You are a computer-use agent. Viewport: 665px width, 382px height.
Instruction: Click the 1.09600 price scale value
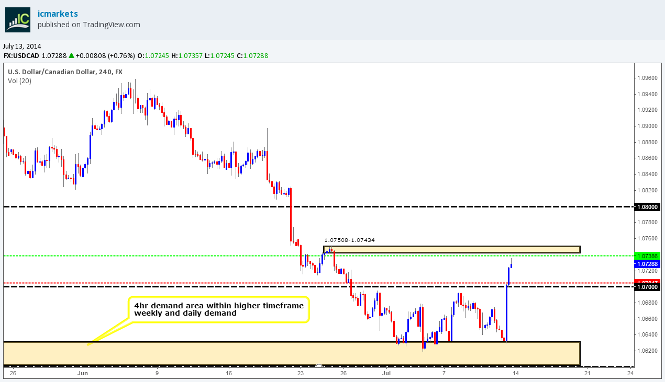coord(648,78)
